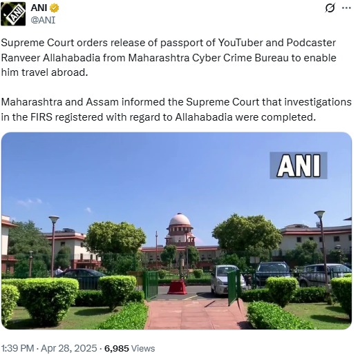Click the paragraph about Maharashtra and Assam
The height and width of the screenshot is (355, 360).
click(x=176, y=110)
